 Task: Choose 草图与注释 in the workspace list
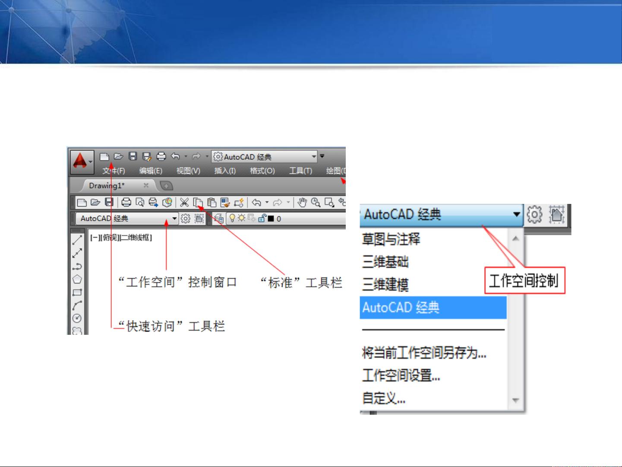433,239
